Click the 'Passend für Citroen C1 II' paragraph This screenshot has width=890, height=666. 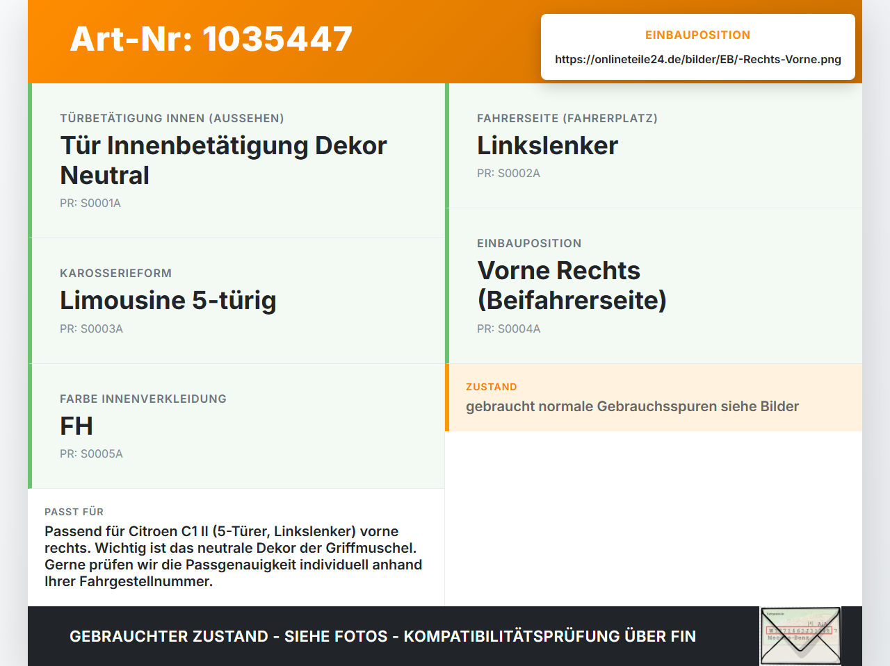234,556
